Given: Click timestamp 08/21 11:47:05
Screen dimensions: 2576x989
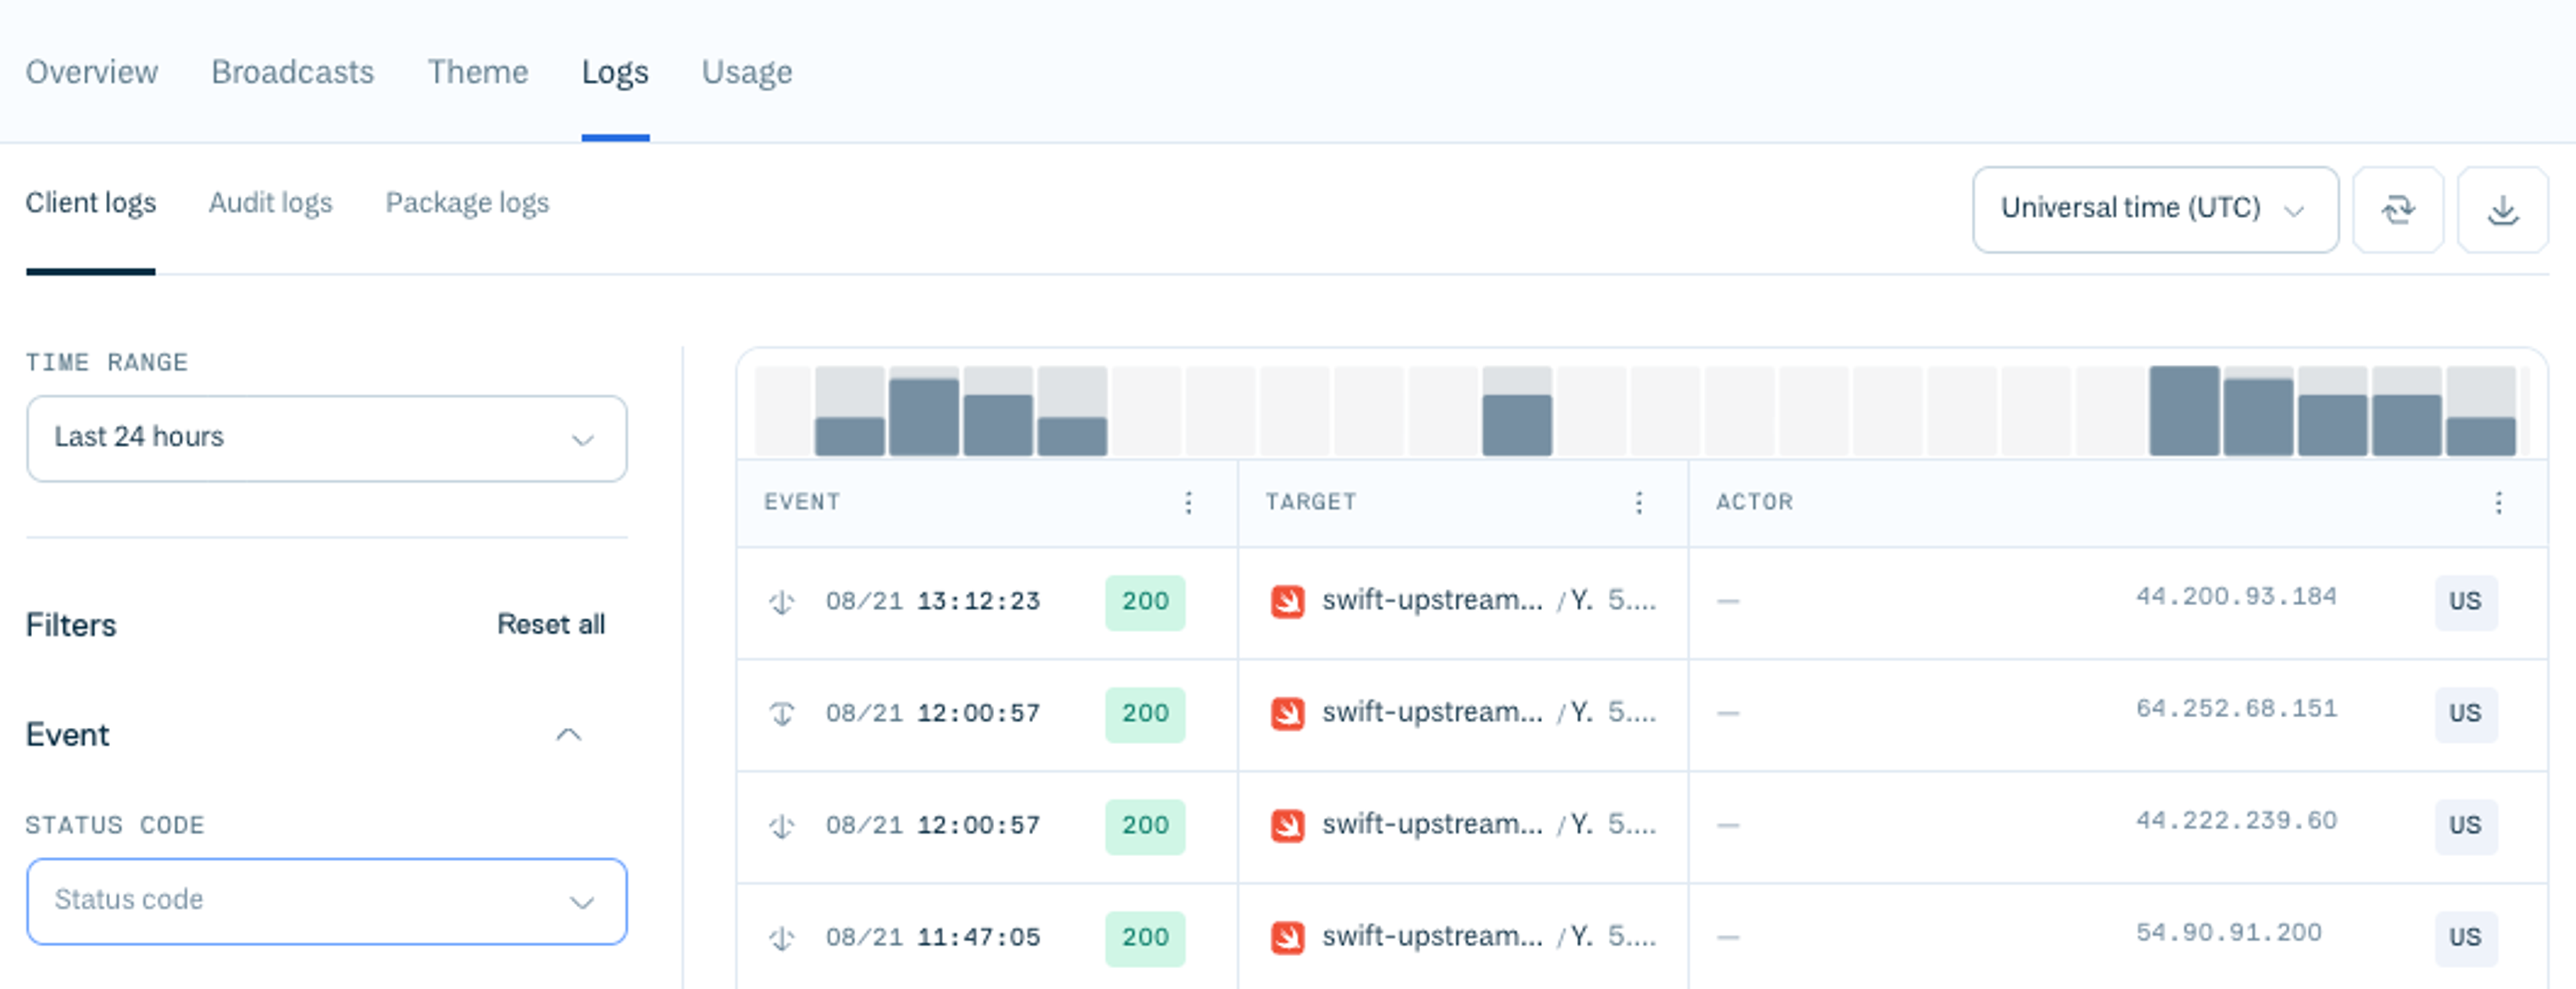Looking at the screenshot, I should 932,938.
